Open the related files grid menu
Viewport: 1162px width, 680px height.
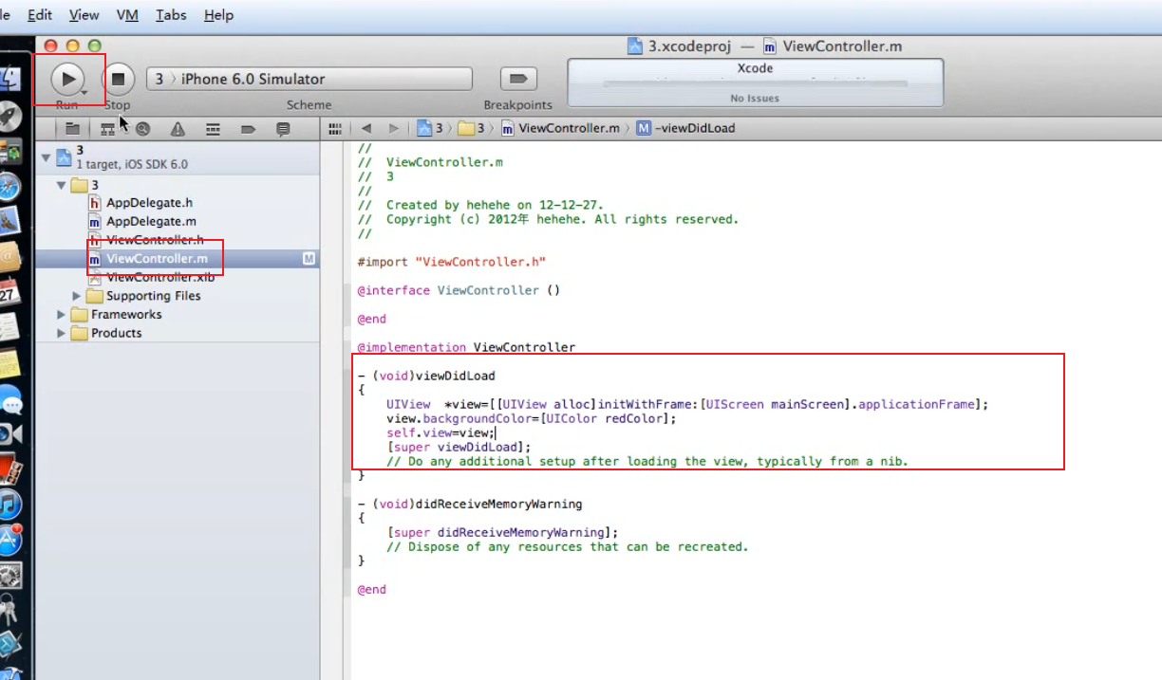[334, 128]
